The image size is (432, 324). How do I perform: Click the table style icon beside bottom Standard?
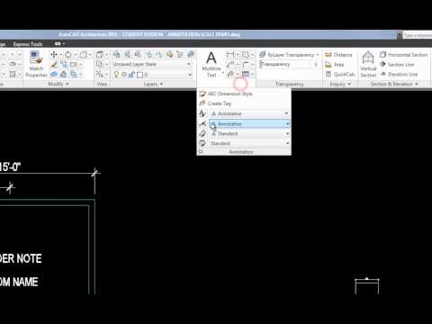click(202, 143)
